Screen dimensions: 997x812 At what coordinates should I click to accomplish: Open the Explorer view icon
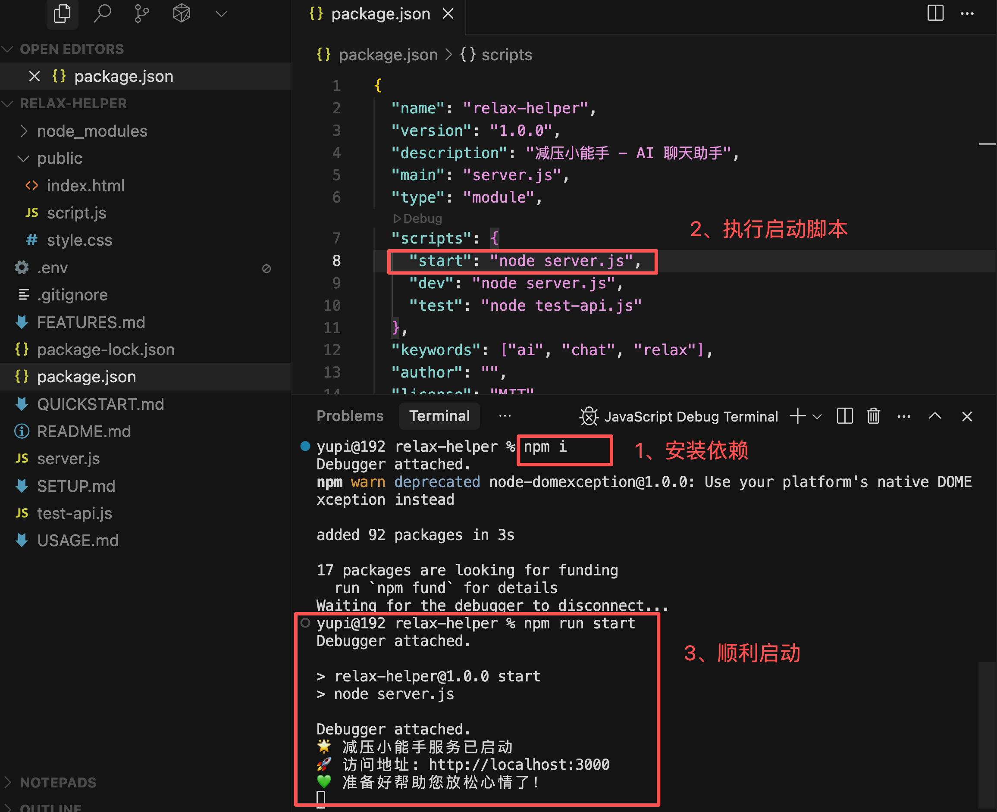pos(62,13)
